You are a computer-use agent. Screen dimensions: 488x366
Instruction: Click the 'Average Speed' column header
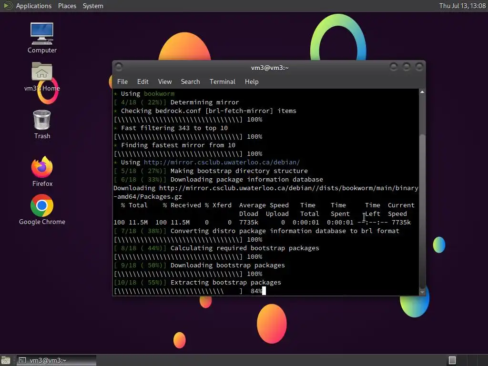tap(264, 205)
